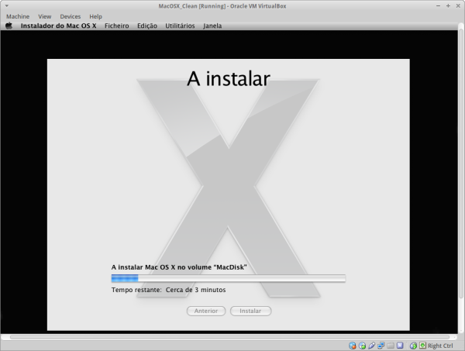The height and width of the screenshot is (351, 465).
Task: Click the installation progress bar
Action: point(229,278)
